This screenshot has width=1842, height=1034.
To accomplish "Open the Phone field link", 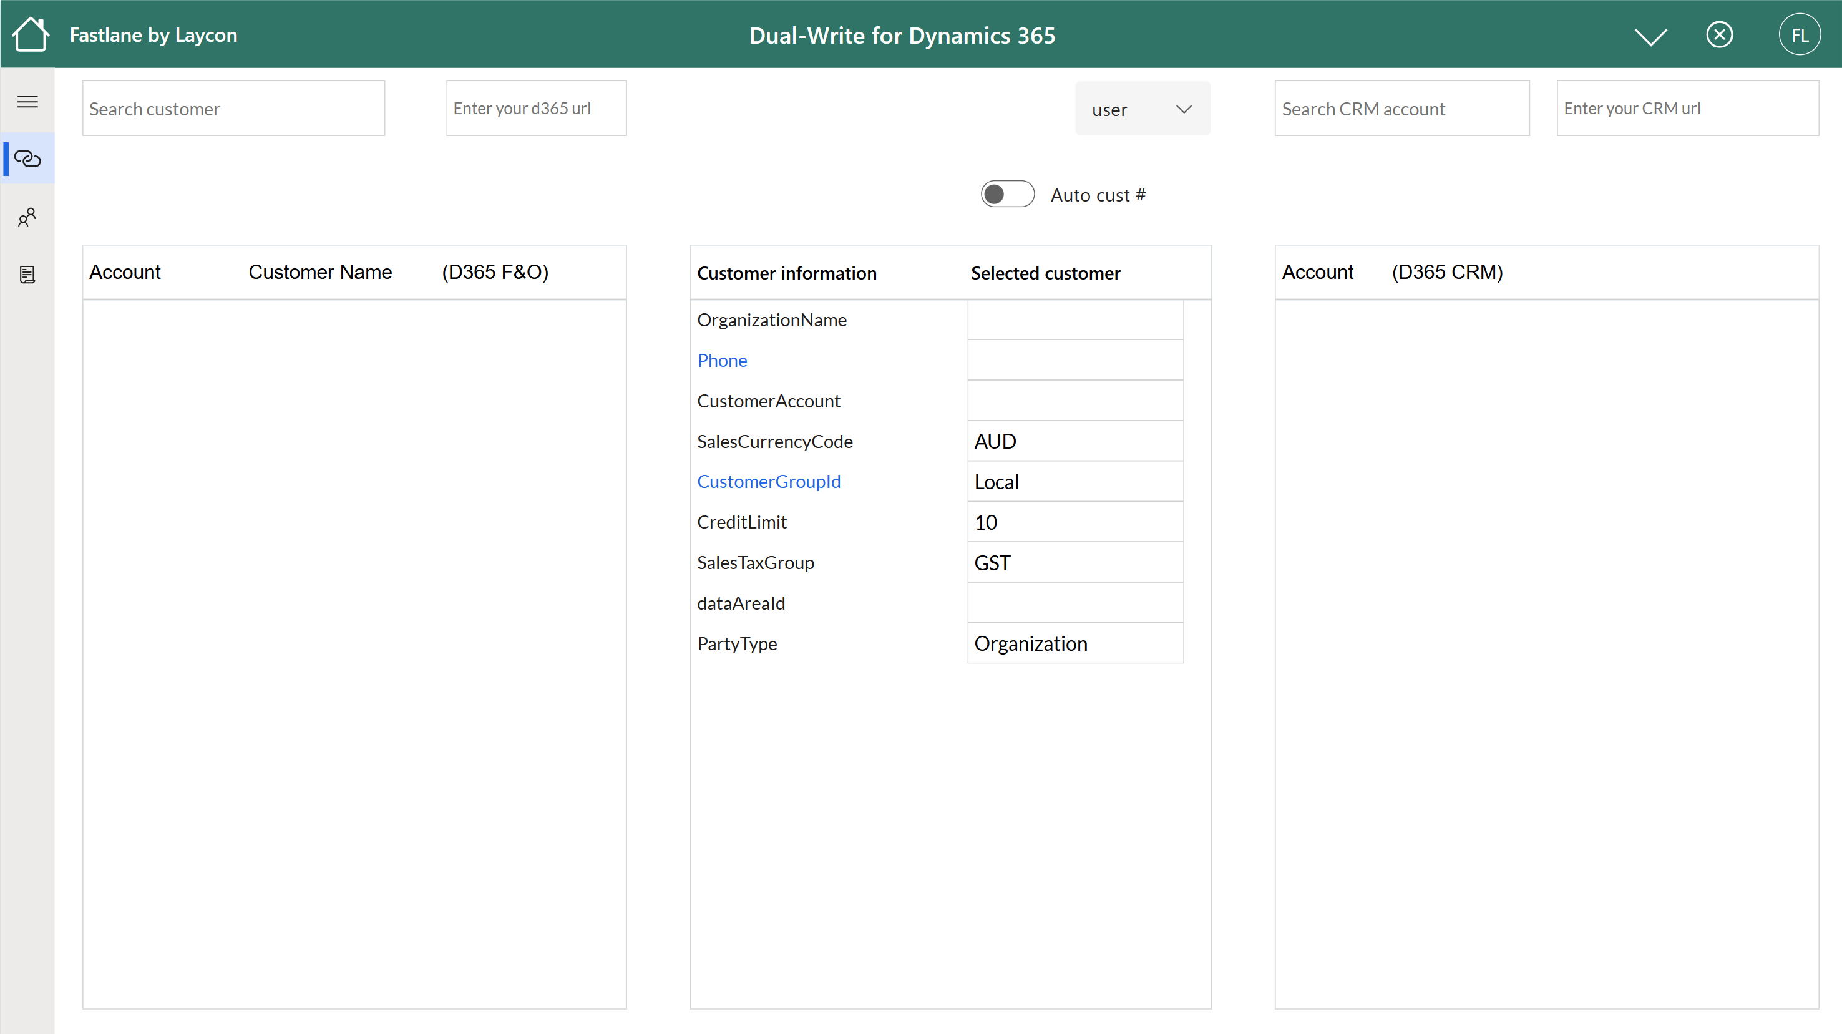I will pos(721,359).
